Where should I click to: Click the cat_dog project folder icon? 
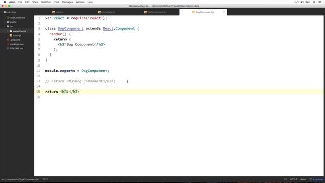coord(5,12)
